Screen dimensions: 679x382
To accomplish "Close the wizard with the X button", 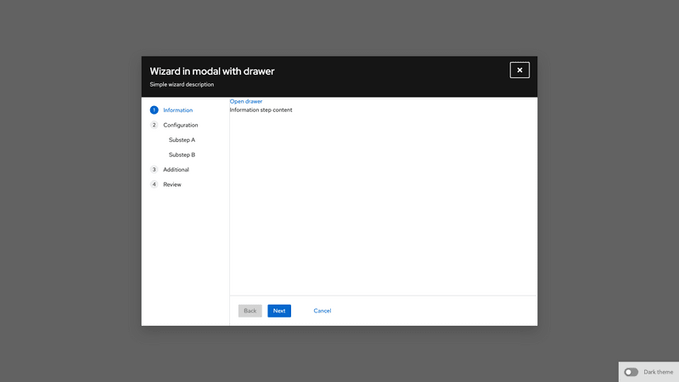I will pos(519,70).
